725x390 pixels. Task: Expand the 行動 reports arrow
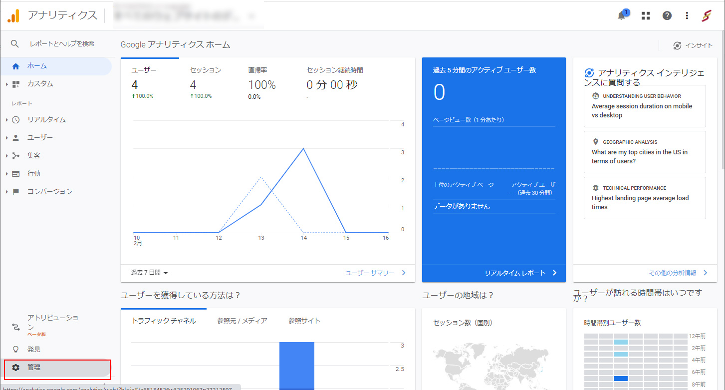(7, 174)
